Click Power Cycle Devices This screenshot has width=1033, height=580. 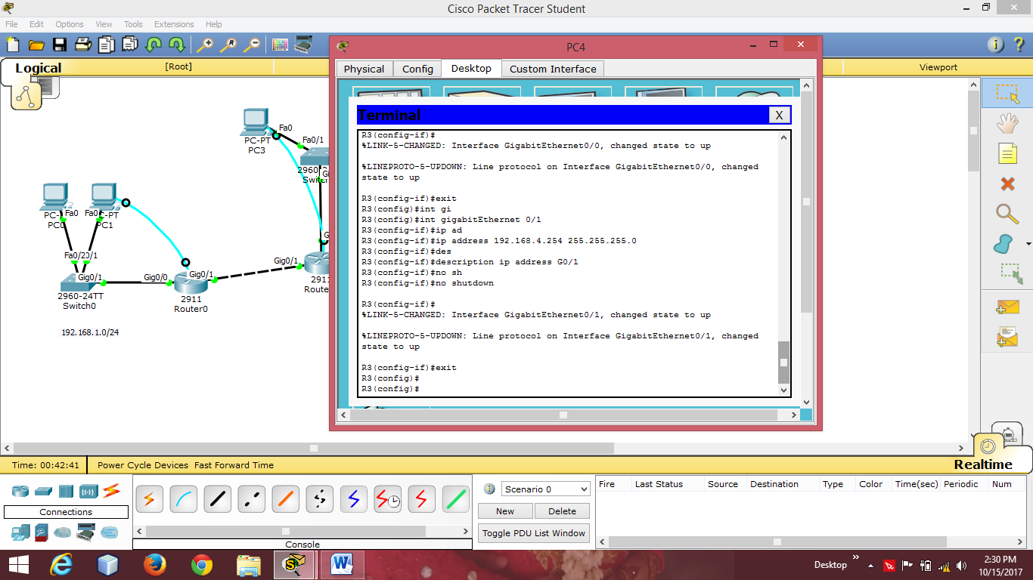[143, 465]
